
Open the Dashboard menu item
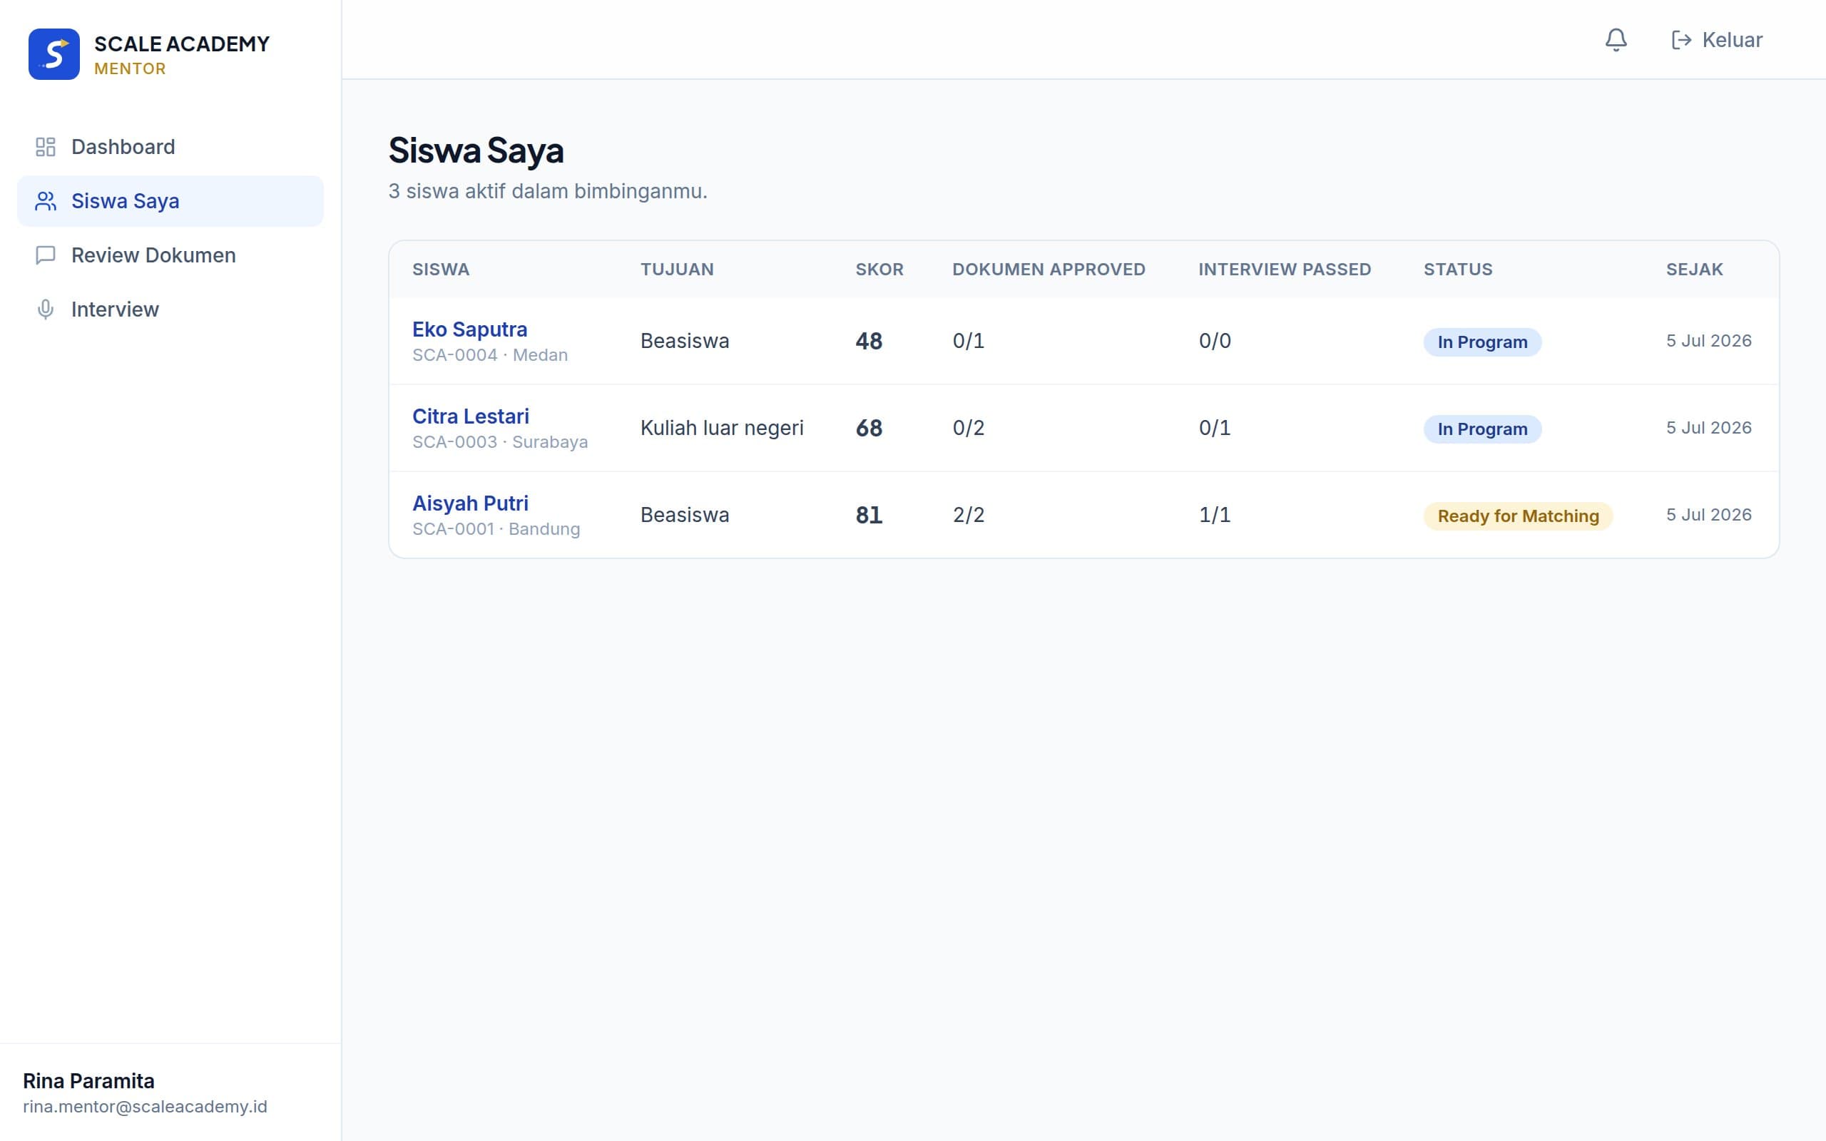(170, 146)
